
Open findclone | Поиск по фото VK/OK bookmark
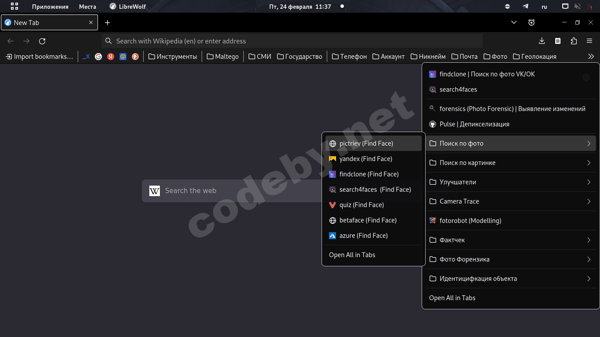coord(510,74)
